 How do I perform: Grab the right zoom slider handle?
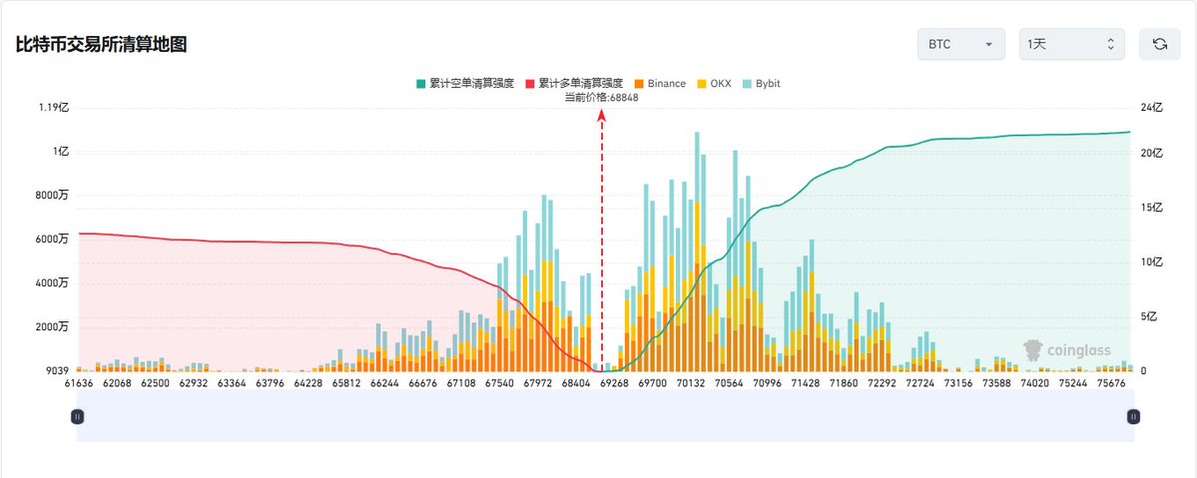click(x=1134, y=416)
